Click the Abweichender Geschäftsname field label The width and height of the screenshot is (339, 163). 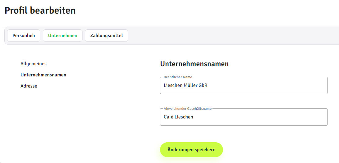187,109
